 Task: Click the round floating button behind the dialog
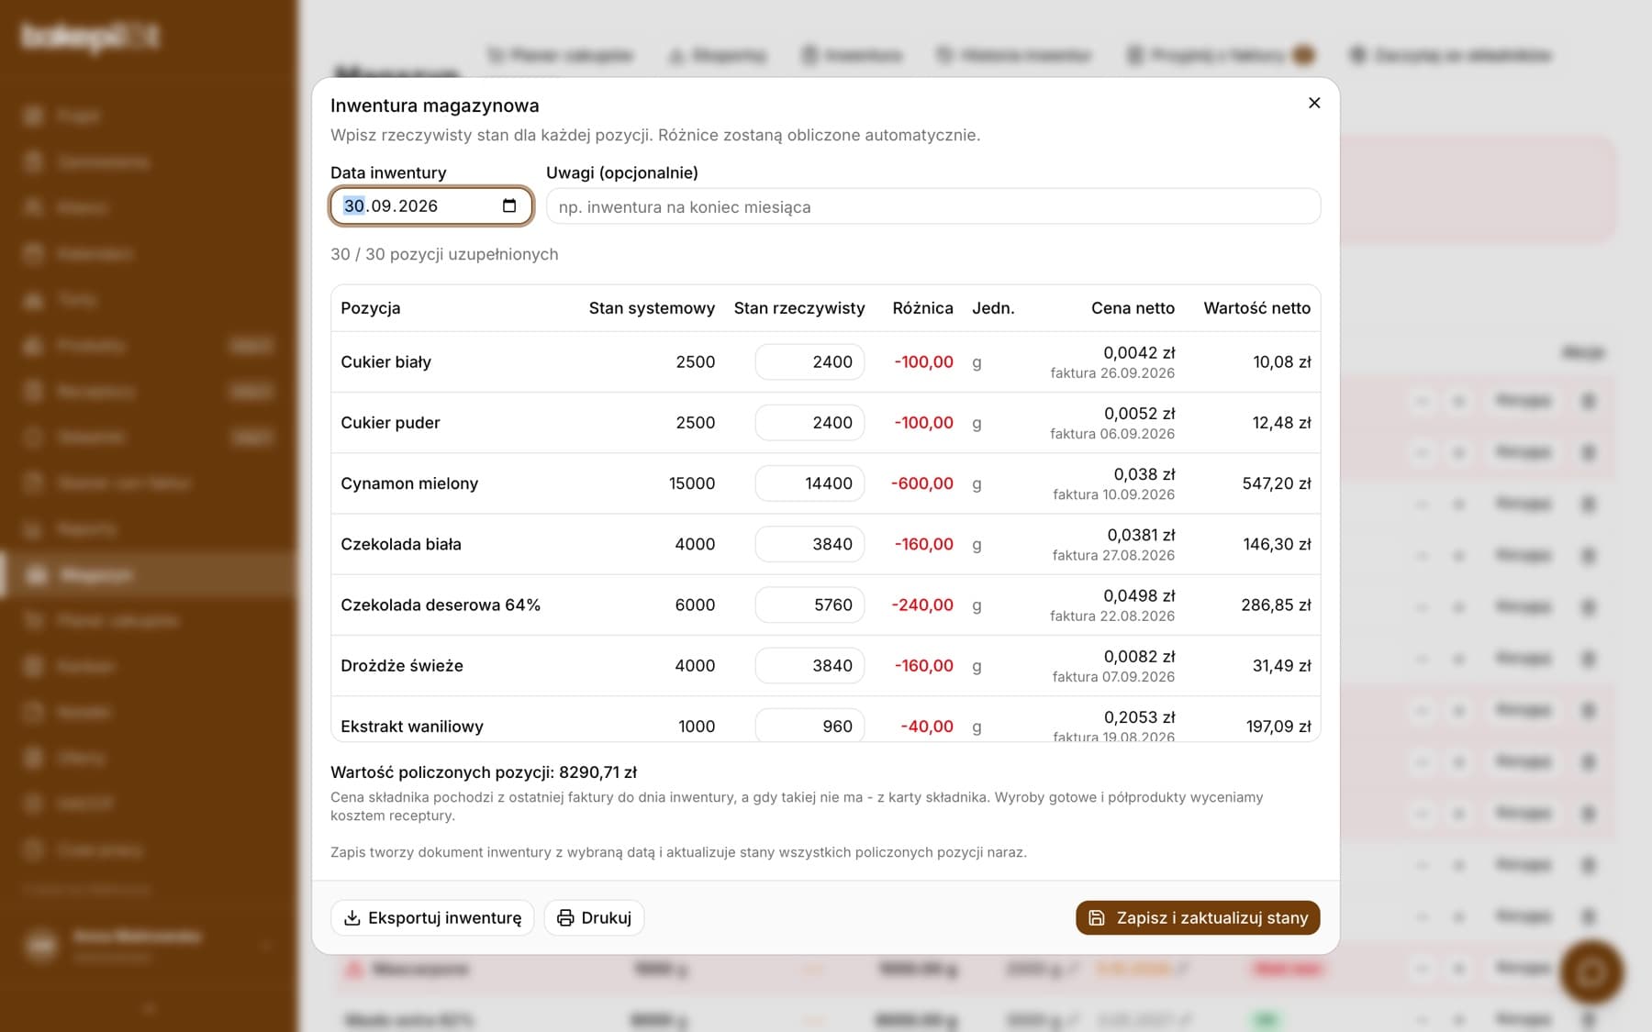pos(1591,971)
